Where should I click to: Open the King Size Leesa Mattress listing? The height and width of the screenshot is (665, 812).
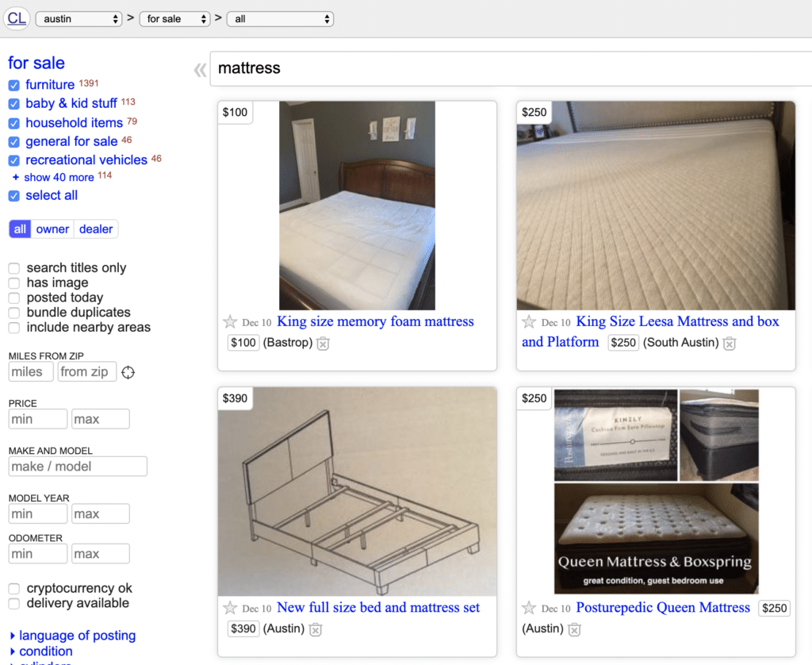pos(677,321)
